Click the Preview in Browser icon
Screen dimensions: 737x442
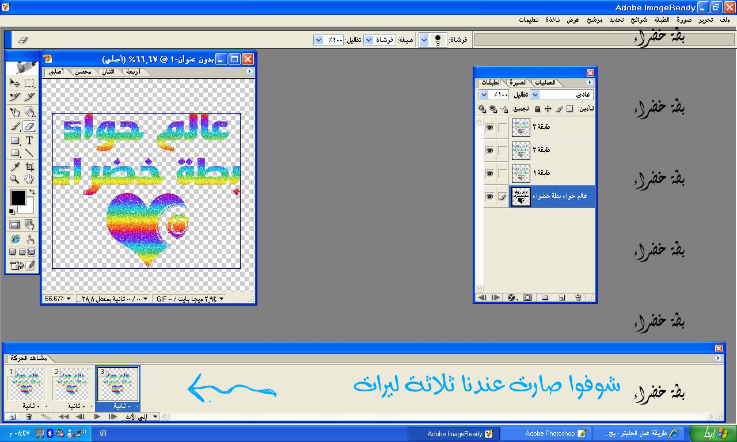15,239
